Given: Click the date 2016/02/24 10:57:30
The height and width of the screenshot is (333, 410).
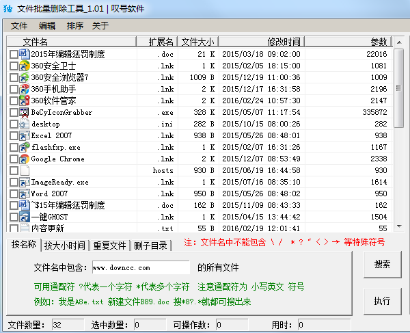Looking at the screenshot, I should pyautogui.click(x=261, y=101).
